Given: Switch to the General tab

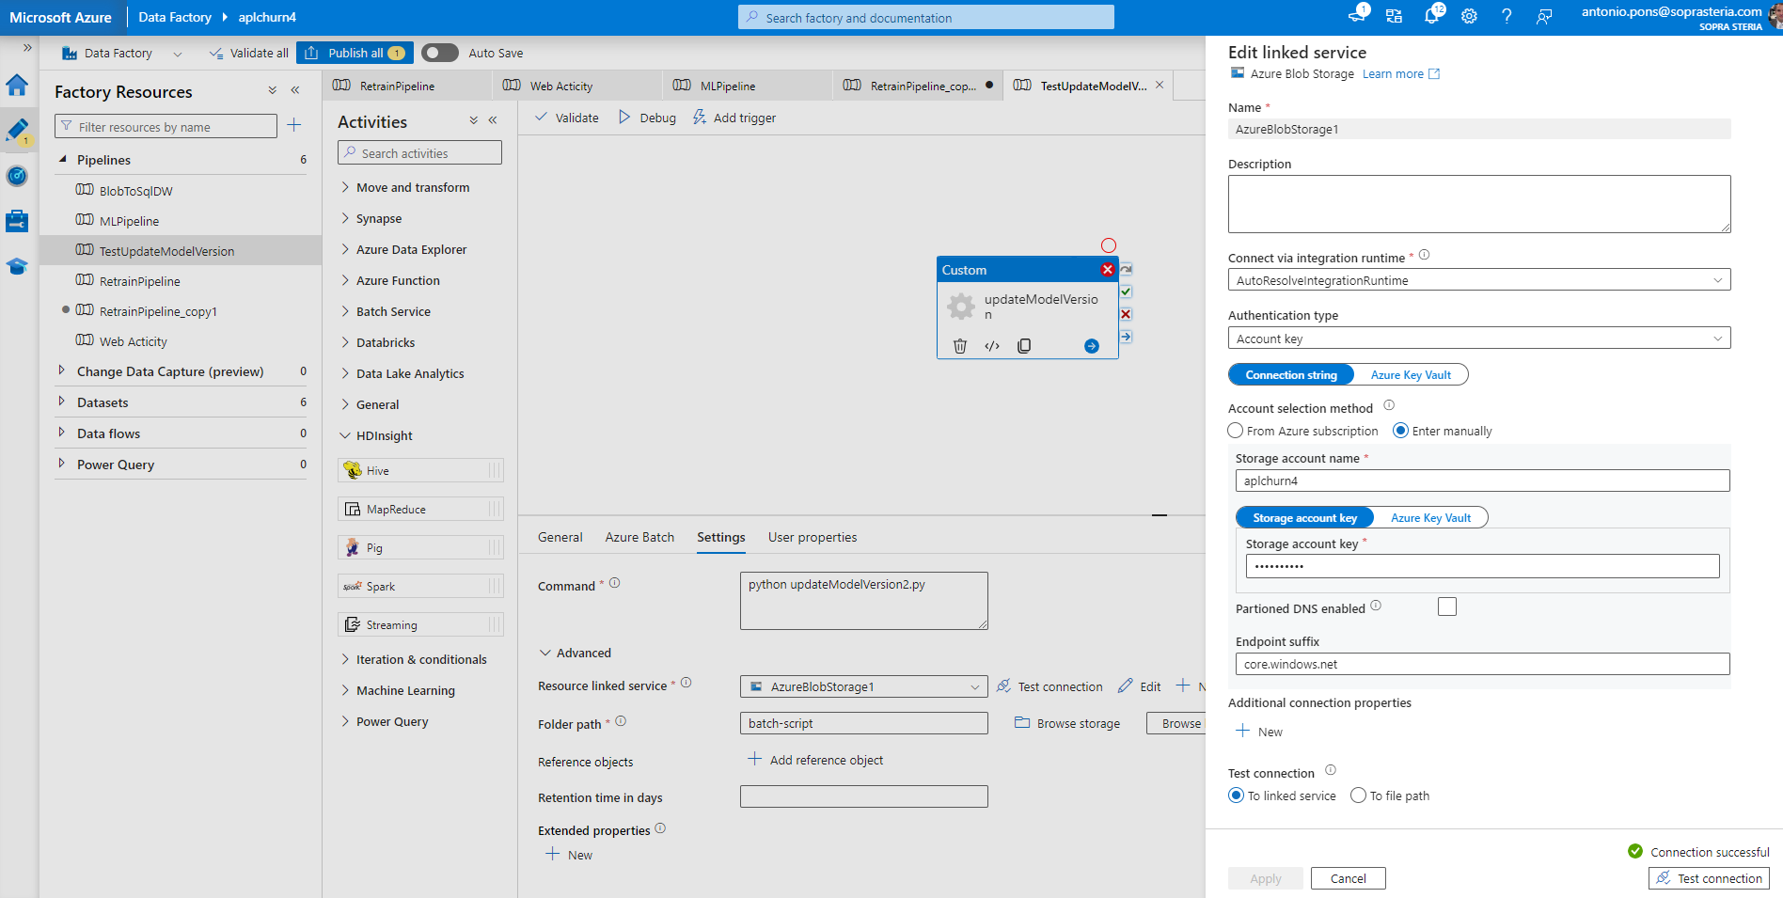Looking at the screenshot, I should (560, 537).
